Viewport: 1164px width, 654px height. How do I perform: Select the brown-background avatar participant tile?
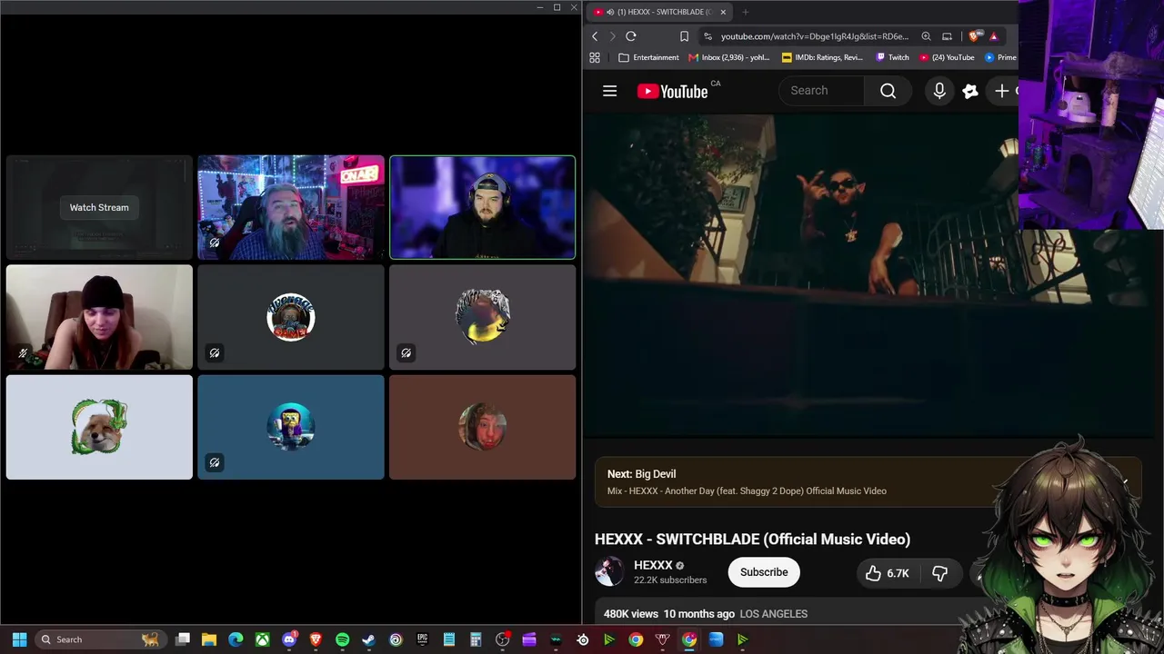483,427
